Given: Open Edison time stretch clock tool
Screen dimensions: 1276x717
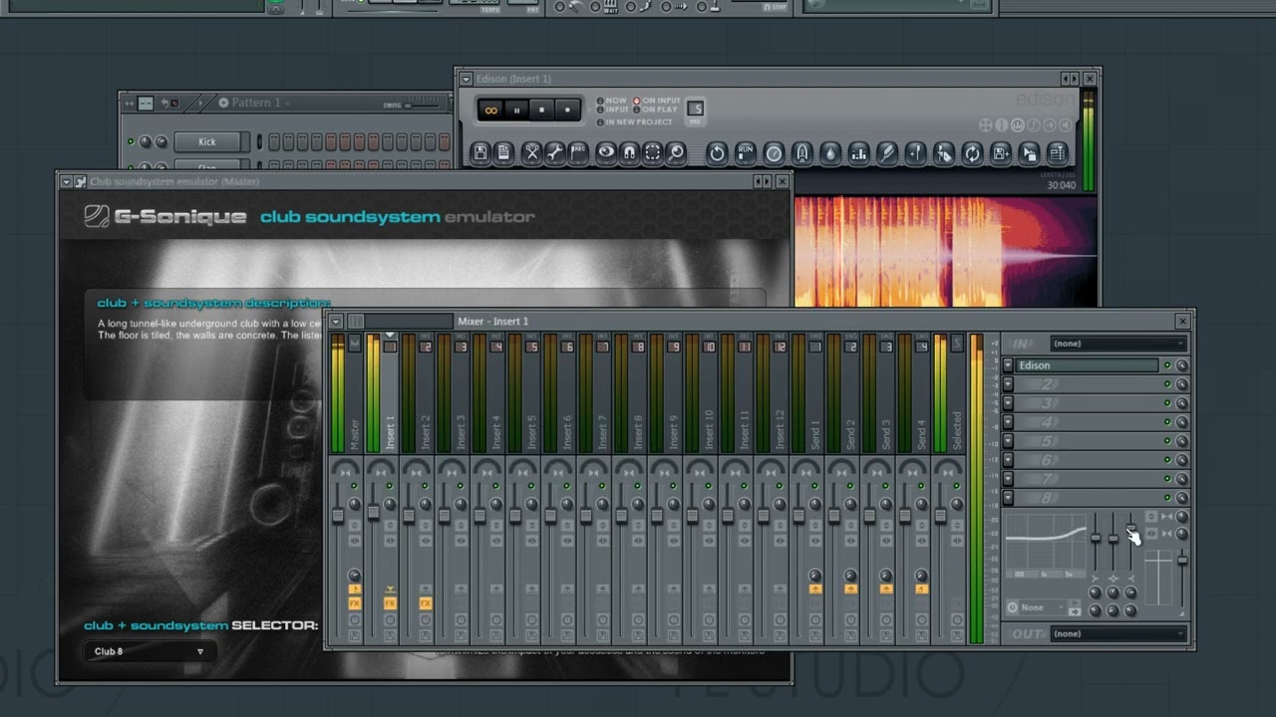Looking at the screenshot, I should click(774, 153).
